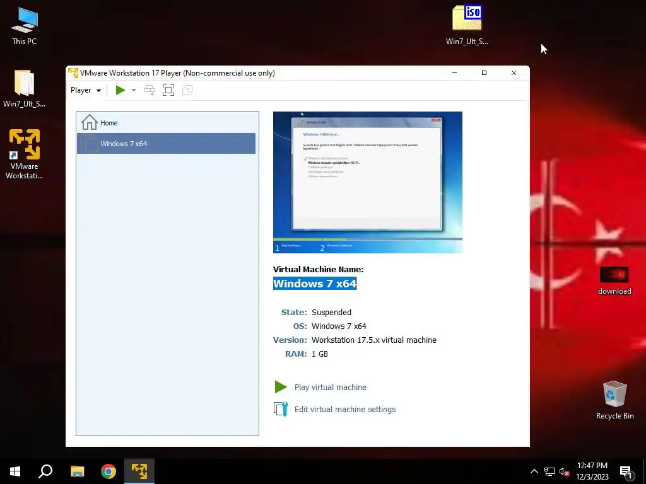Select the Recycle Bin icon
This screenshot has width=646, height=484.
click(x=614, y=400)
